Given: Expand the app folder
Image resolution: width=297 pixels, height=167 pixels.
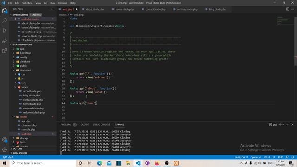Looking at the screenshot, I should [22, 49].
